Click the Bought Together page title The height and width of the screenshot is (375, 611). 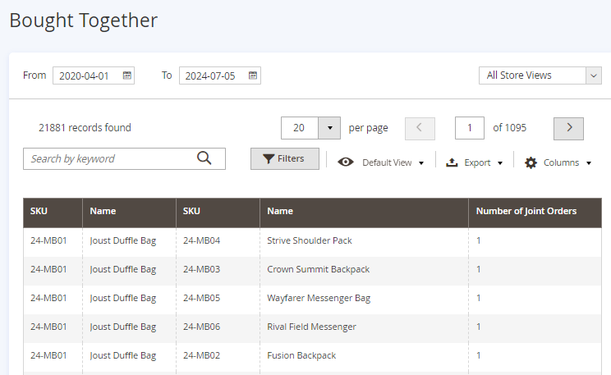click(84, 21)
